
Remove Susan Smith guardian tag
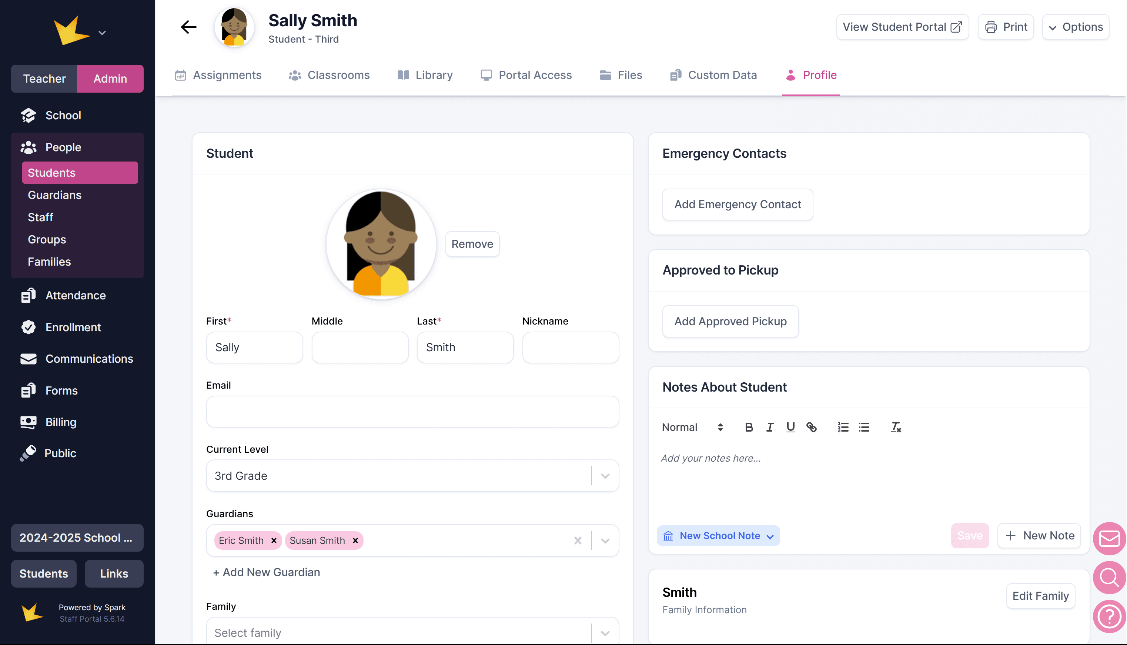[x=355, y=541]
